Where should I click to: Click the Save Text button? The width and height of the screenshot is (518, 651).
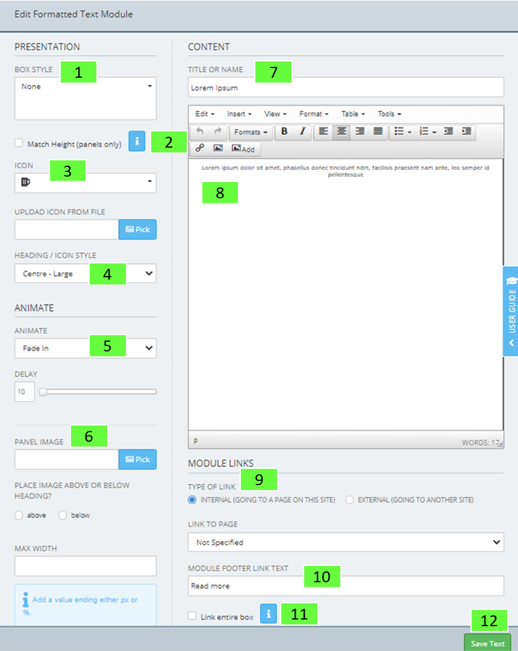point(487,643)
